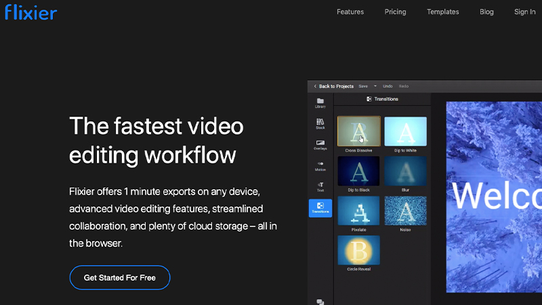Image resolution: width=542 pixels, height=305 pixels.
Task: Open the chat icon at sidebar bottom
Action: coord(320,302)
